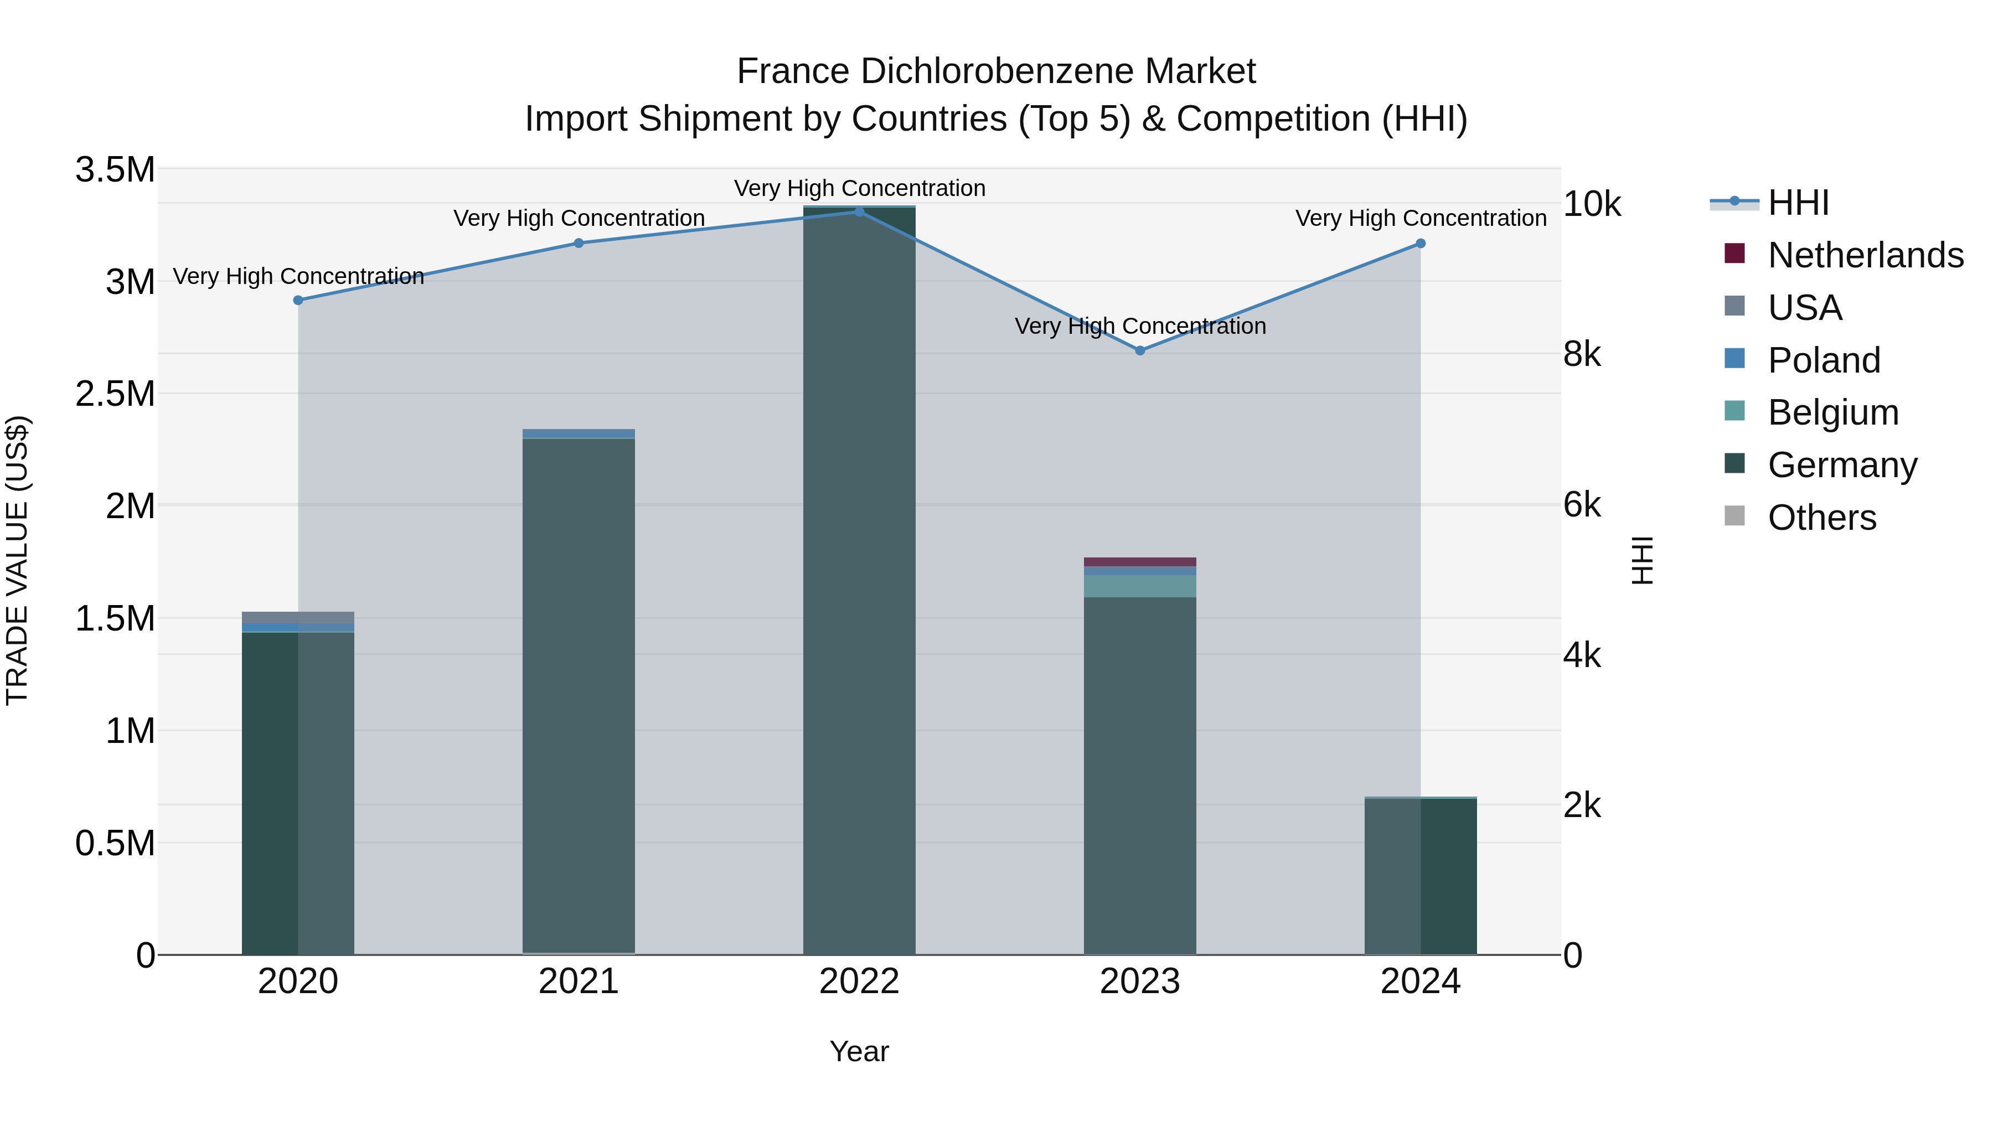This screenshot has height=1121, width=1993.
Task: Click the rotated HHI right axis title
Action: (1642, 561)
